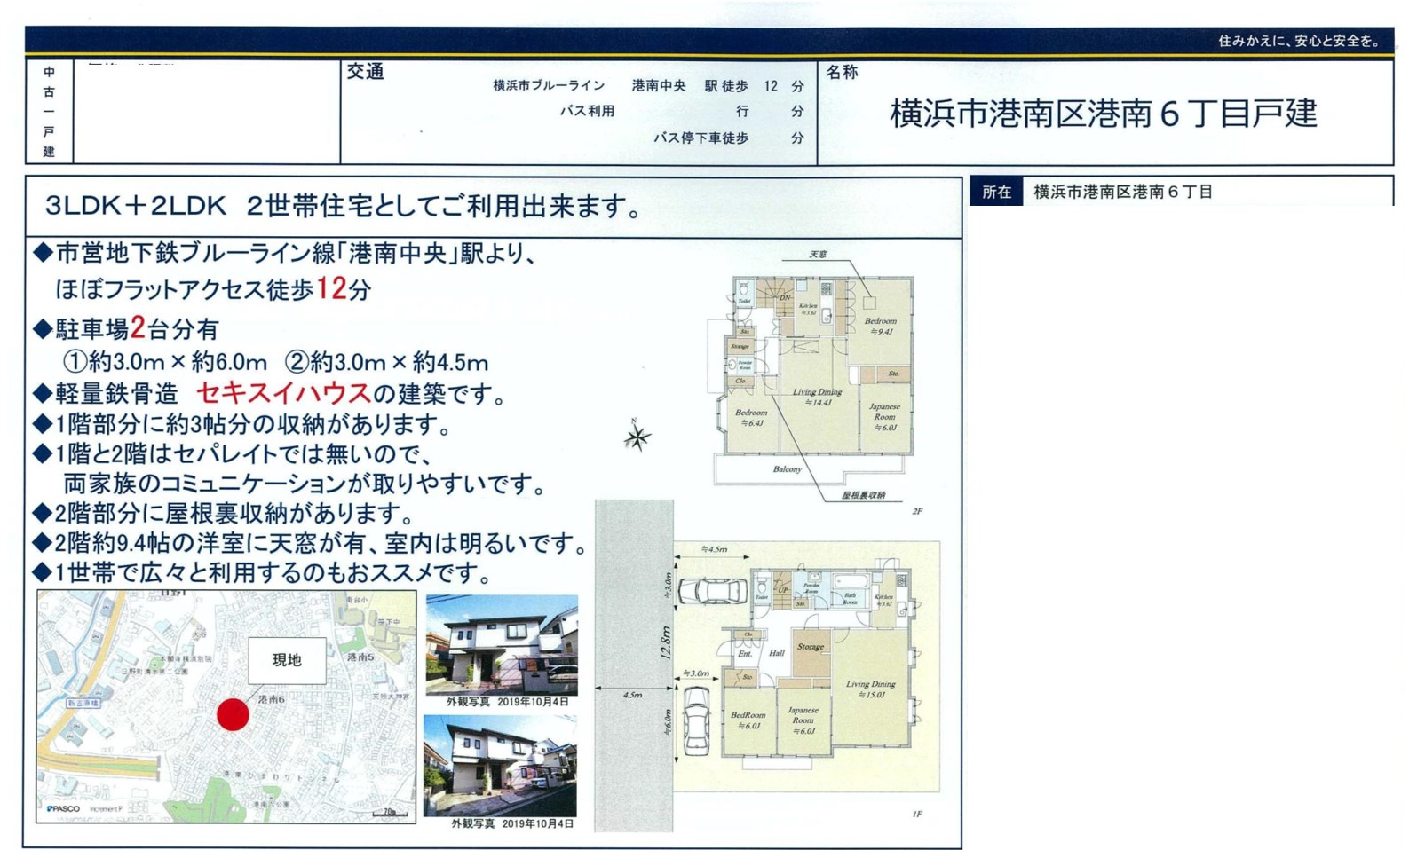Viewport: 1417px width, 866px height.
Task: Open the bottom exterior photo
Action: 500,765
